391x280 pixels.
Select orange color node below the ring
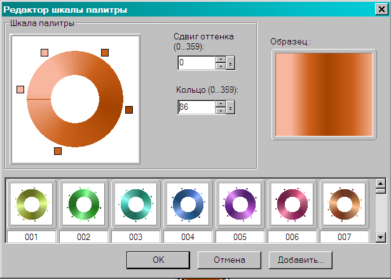coord(58,151)
